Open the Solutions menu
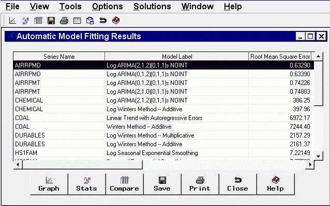This screenshot has height=206, width=330. click(x=152, y=7)
